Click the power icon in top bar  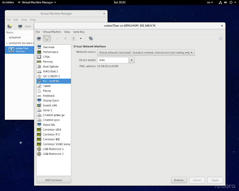coord(231,3)
